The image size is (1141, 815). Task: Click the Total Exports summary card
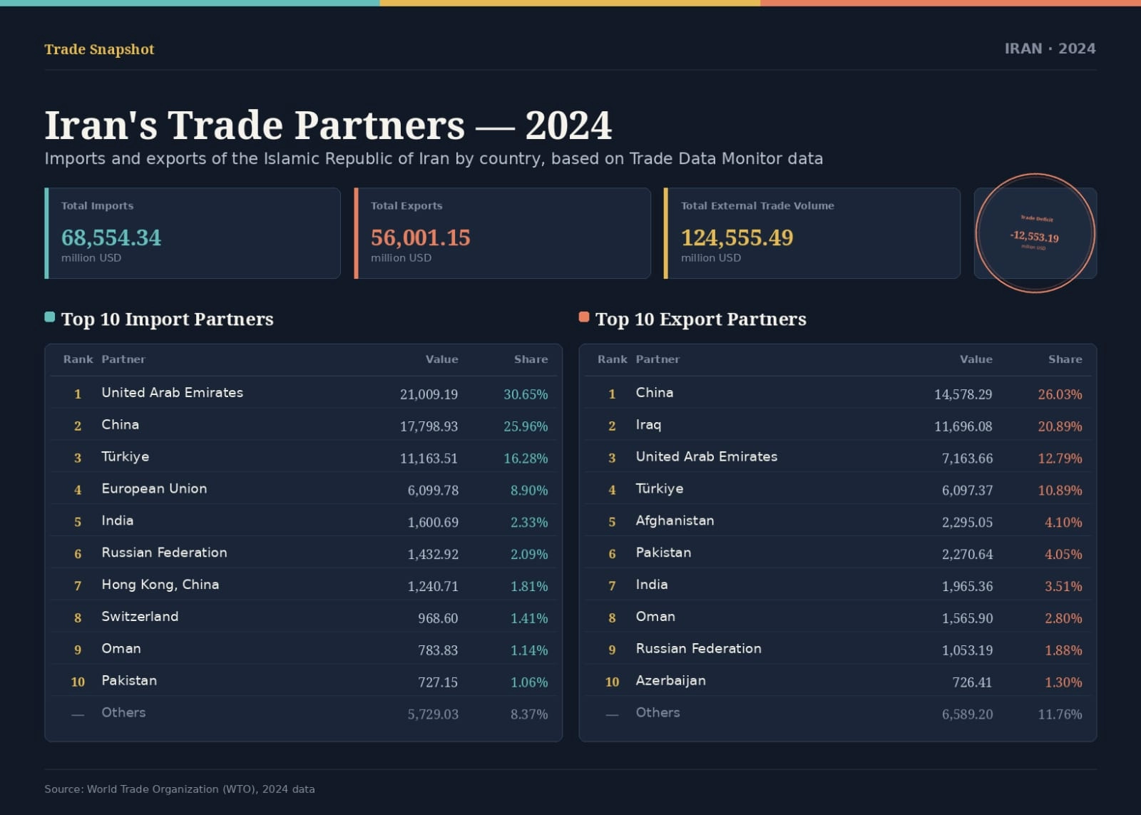pyautogui.click(x=502, y=233)
